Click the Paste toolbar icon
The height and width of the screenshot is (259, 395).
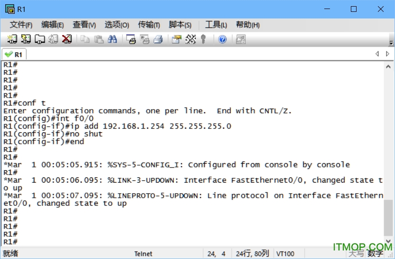pyautogui.click(x=99, y=39)
